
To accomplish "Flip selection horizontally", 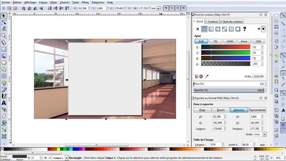I will coord(35,8).
